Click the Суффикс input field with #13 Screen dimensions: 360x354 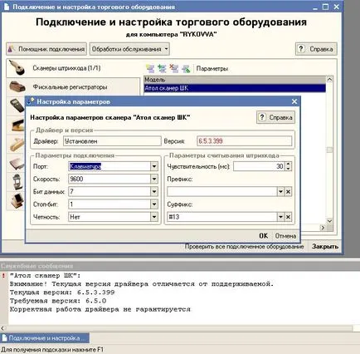point(222,217)
